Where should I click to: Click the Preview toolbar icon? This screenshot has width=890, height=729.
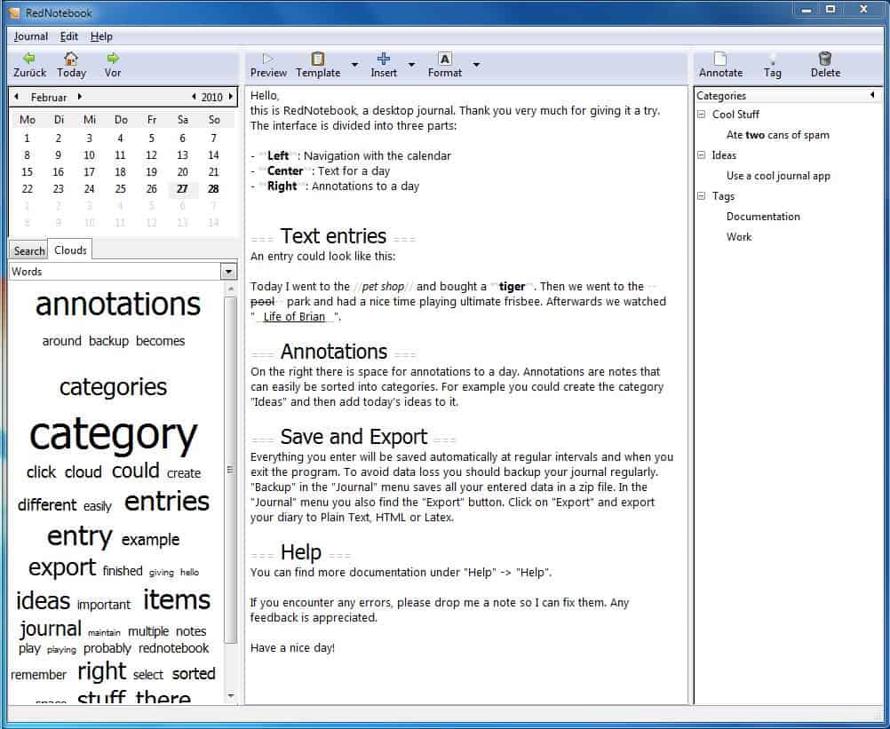point(268,59)
